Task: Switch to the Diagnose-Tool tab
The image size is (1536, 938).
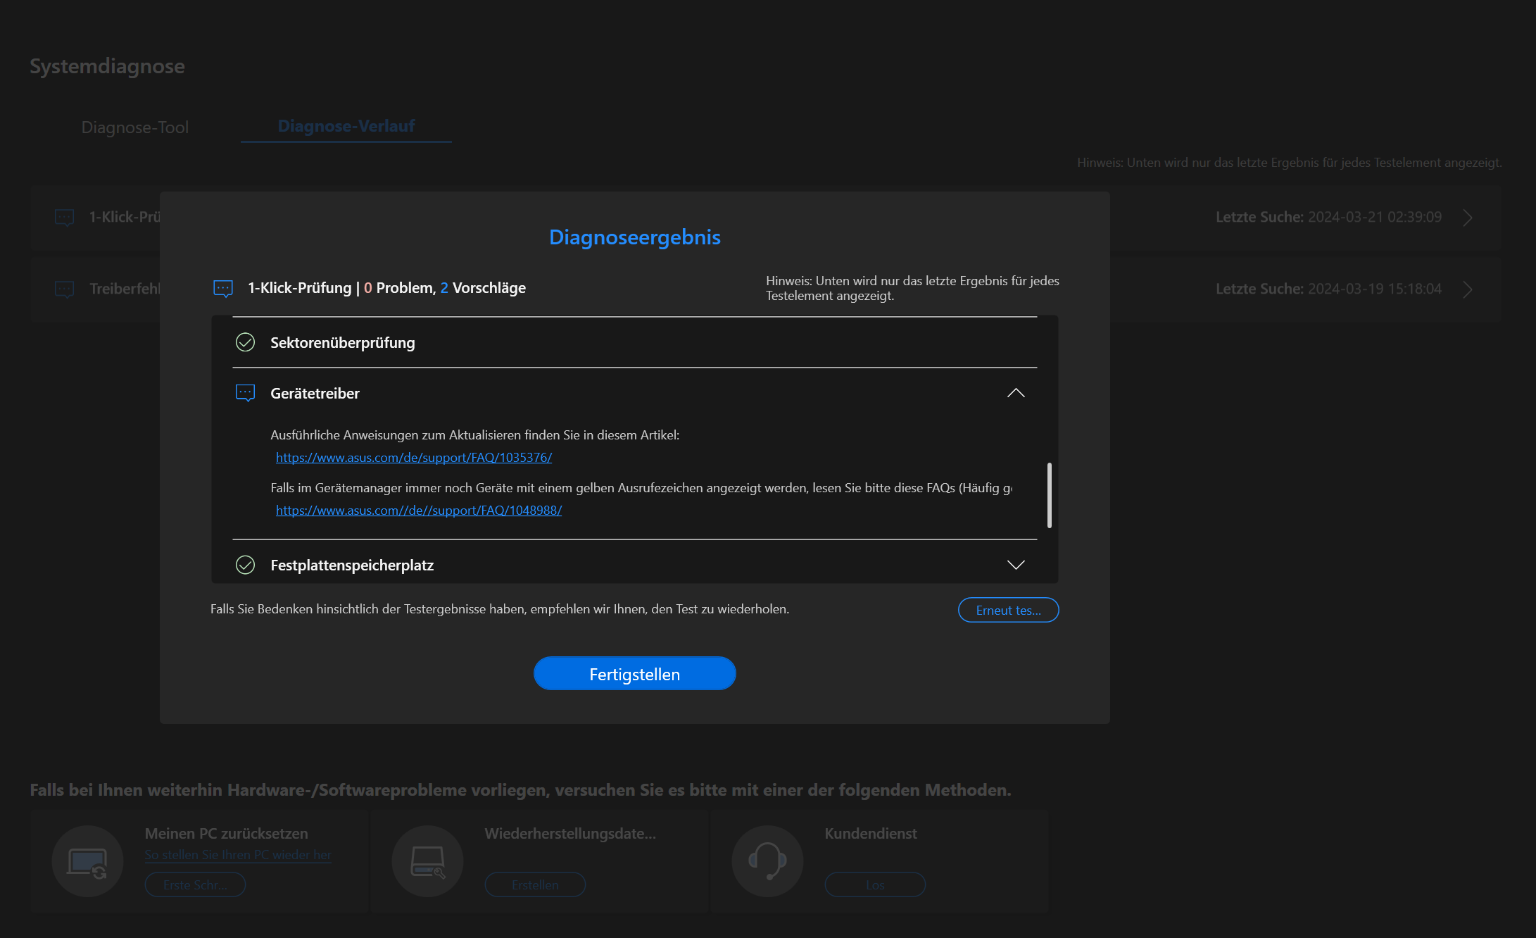Action: click(135, 127)
